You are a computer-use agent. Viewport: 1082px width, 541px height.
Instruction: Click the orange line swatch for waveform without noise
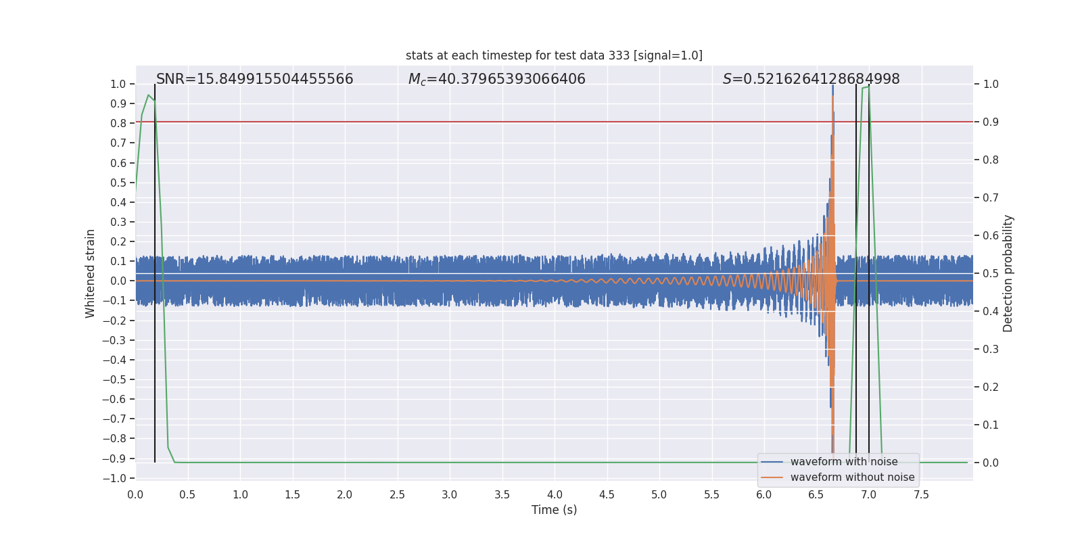[772, 477]
